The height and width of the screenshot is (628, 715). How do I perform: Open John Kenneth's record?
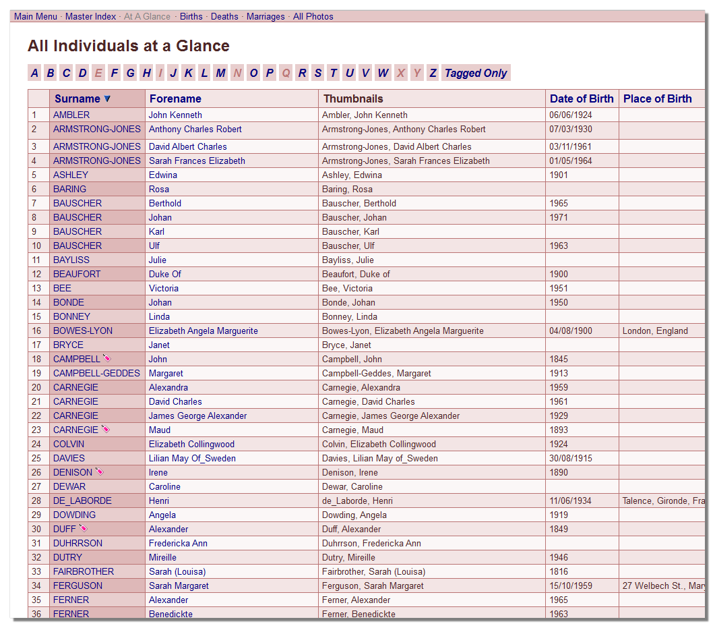(x=175, y=115)
